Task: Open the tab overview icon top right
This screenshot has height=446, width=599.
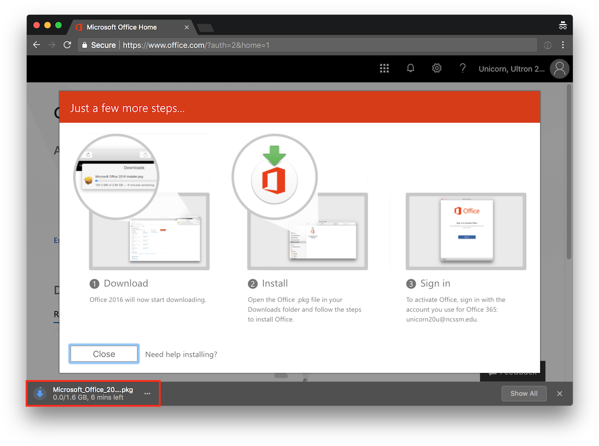Action: pos(562,25)
